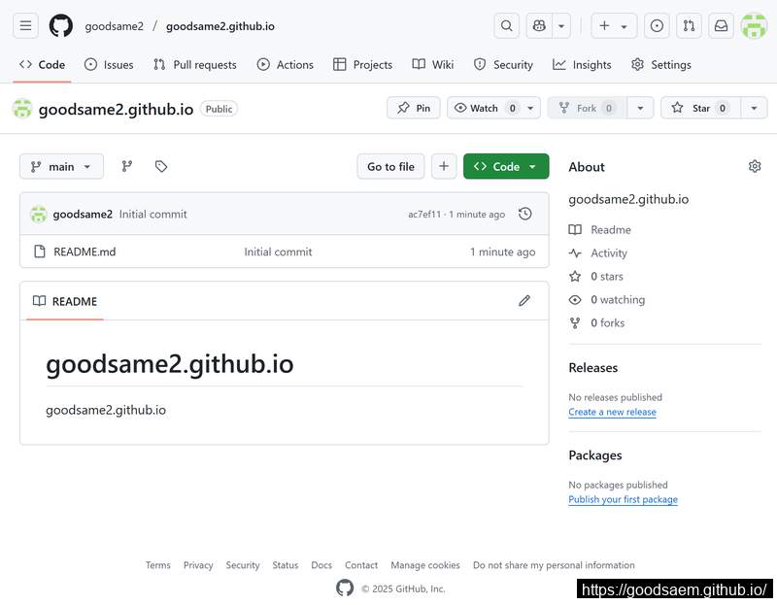The image size is (777, 605).
Task: Add file plus button
Action: (x=444, y=166)
